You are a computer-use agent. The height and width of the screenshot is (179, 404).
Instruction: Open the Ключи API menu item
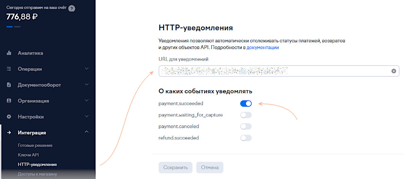(28, 155)
